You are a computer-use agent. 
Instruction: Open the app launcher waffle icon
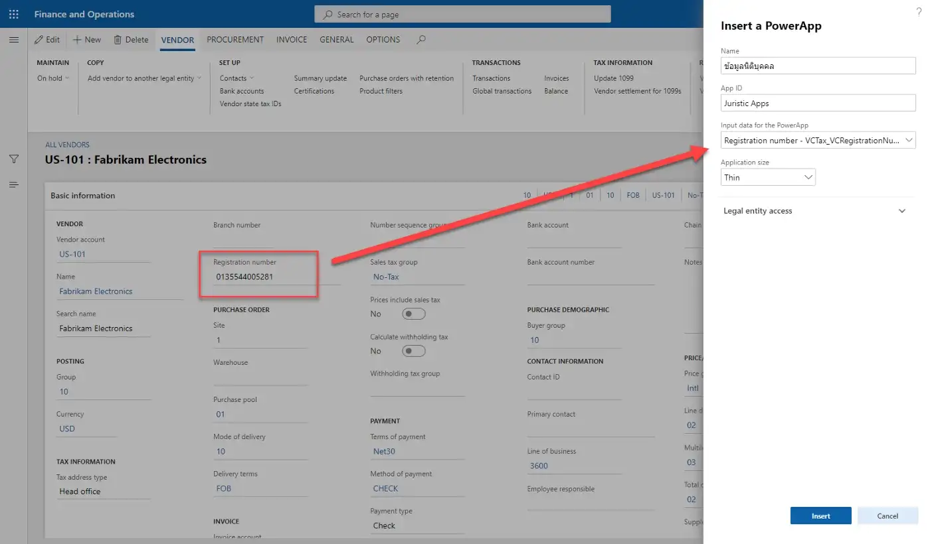pyautogui.click(x=14, y=14)
